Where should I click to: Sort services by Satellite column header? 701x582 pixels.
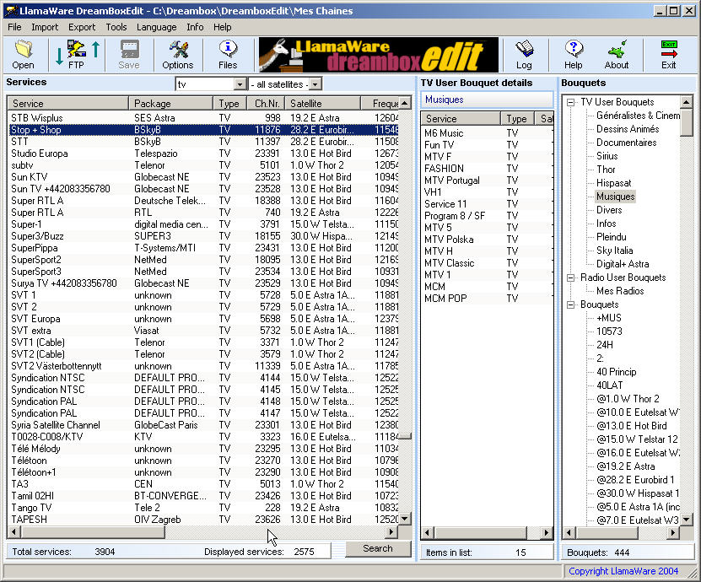pos(322,104)
